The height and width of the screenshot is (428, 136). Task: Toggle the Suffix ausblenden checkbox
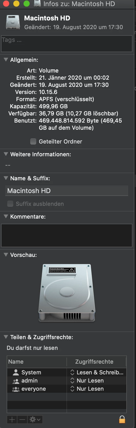click(10, 204)
